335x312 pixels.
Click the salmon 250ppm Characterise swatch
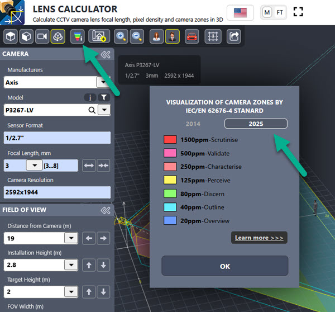(x=170, y=167)
